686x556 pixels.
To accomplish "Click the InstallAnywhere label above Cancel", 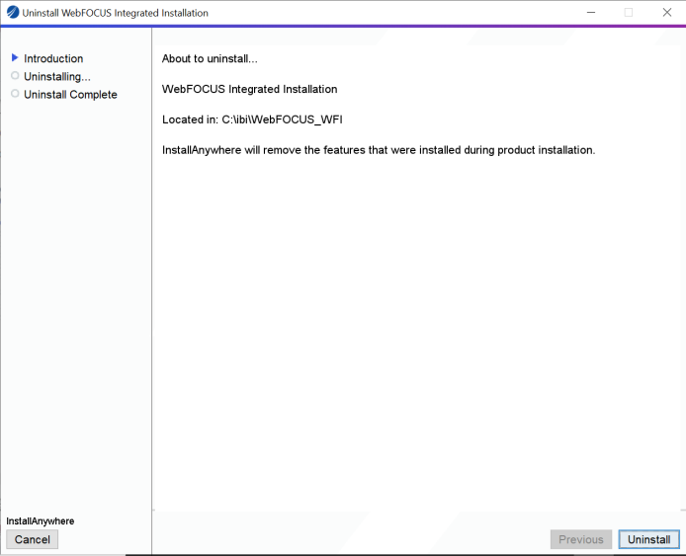I will (x=41, y=521).
